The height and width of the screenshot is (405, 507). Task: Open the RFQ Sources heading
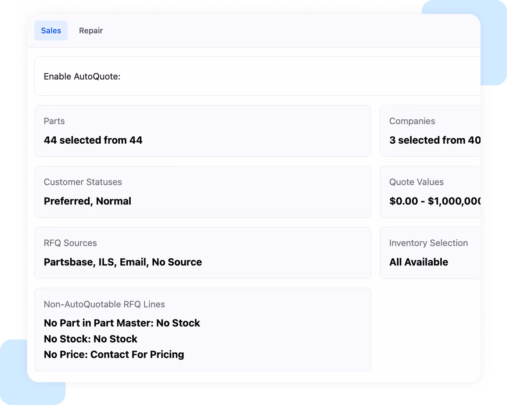pos(70,243)
